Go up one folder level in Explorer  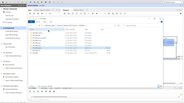pos(39,25)
